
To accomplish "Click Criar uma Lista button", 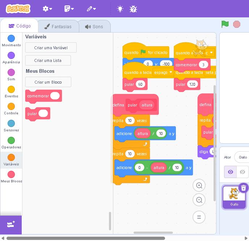I will (48, 60).
